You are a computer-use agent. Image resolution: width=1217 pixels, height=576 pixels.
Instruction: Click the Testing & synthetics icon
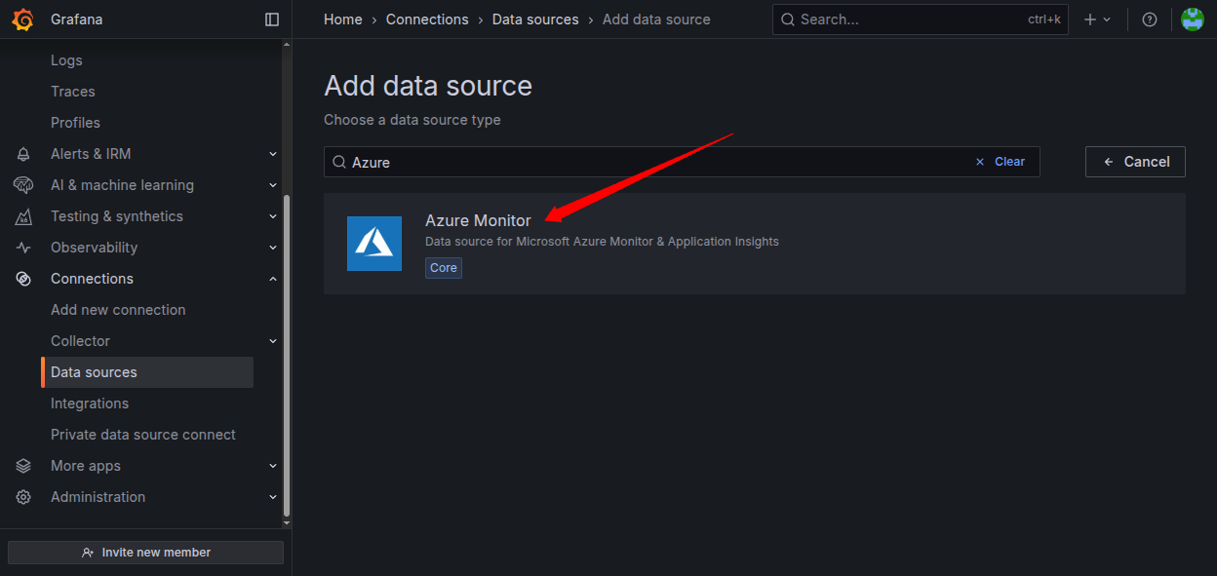(x=23, y=216)
